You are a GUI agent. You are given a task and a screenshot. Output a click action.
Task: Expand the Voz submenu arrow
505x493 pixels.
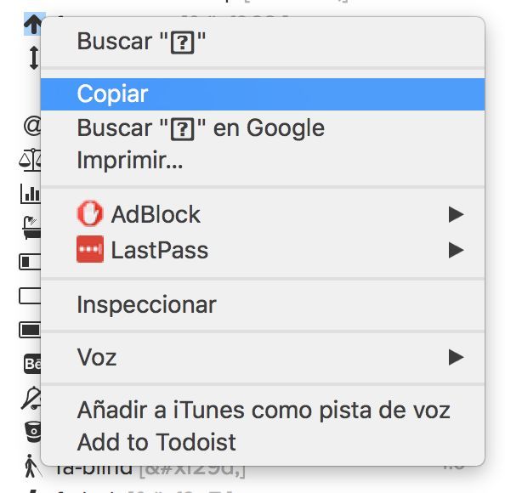click(456, 357)
